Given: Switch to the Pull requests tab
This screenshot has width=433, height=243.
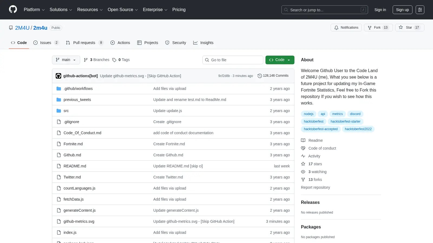Looking at the screenshot, I should [x=84, y=43].
